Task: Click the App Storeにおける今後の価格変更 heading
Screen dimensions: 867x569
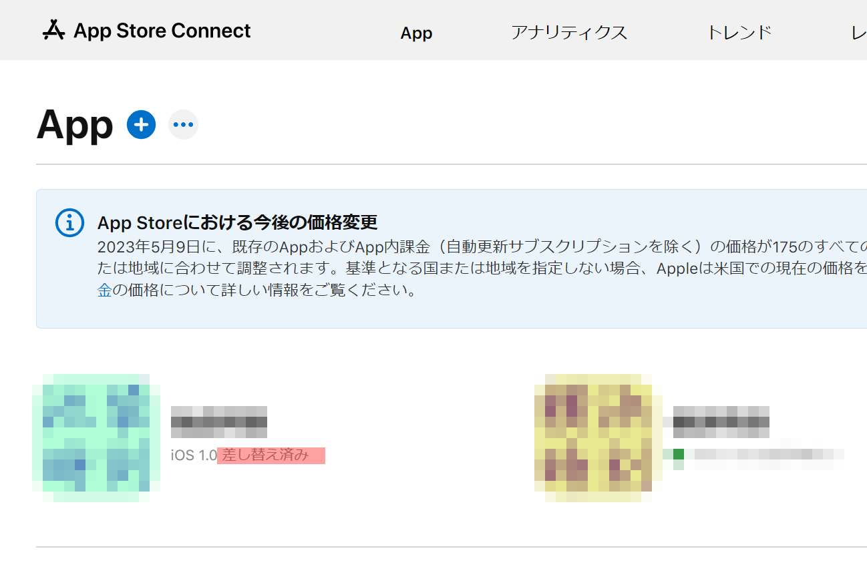Action: coord(238,222)
